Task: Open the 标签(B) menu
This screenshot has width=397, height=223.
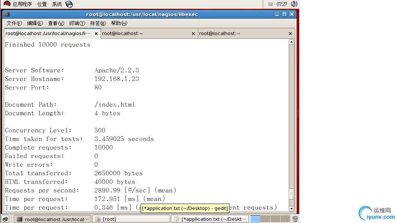Action: click(98, 23)
